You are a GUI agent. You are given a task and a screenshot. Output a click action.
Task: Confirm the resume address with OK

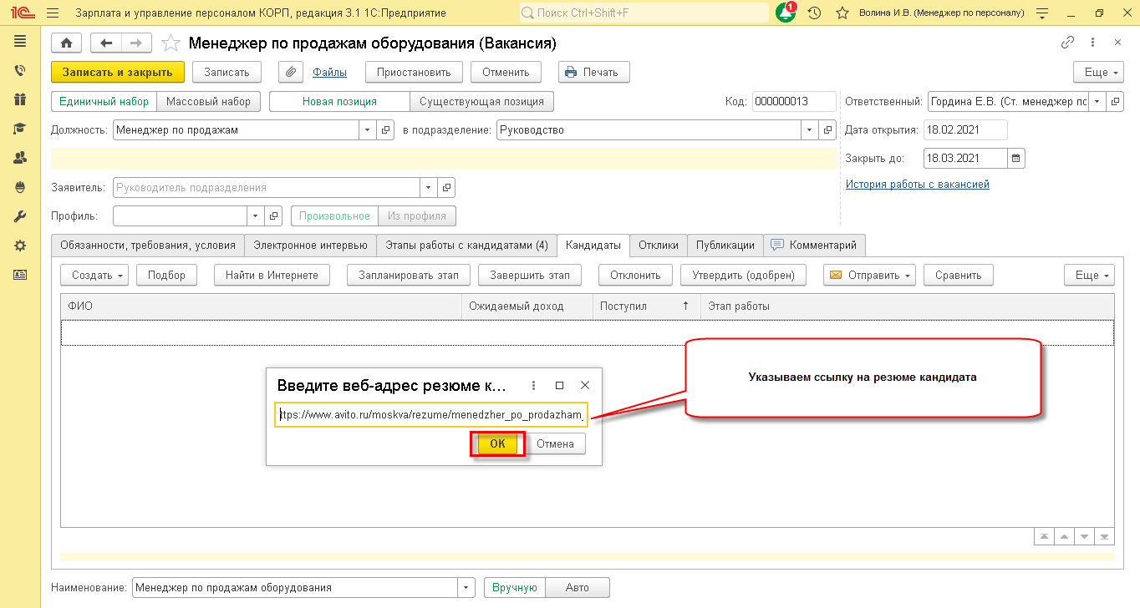click(497, 444)
